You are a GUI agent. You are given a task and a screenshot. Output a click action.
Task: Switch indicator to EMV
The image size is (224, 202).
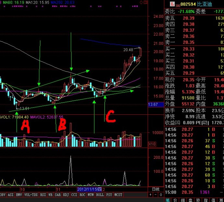[x=19, y=195]
